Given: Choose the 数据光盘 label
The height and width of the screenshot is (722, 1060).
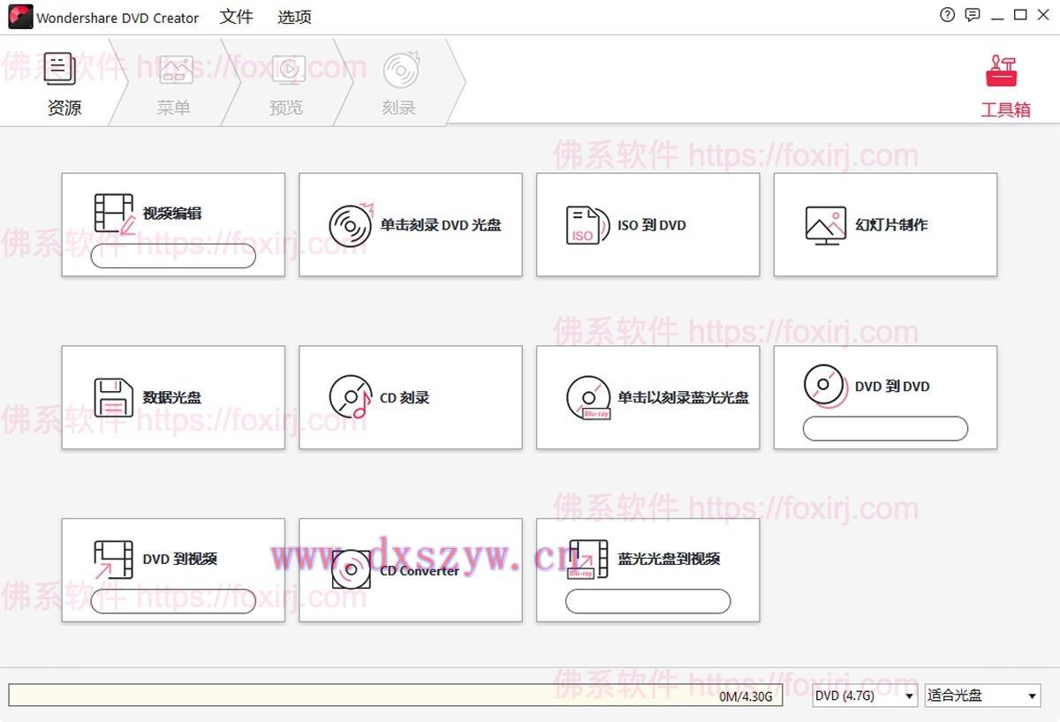Looking at the screenshot, I should 172,397.
